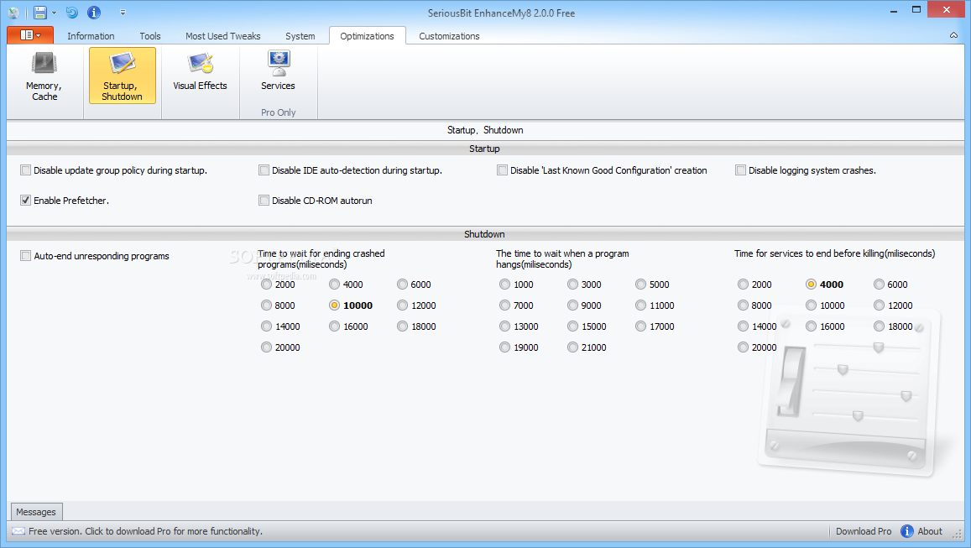Select 5000 for program hangs wait time
The height and width of the screenshot is (548, 971).
[641, 284]
